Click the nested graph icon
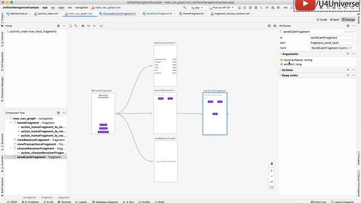 [76, 26]
